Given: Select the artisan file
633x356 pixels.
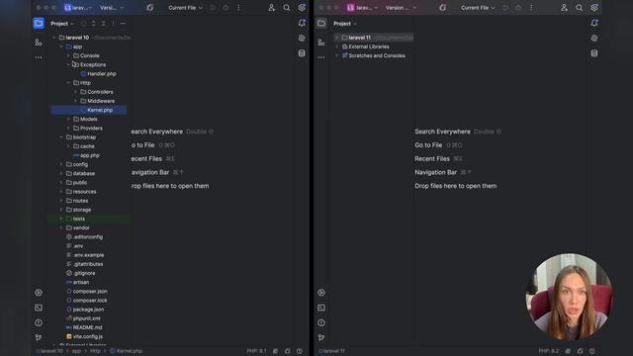Looking at the screenshot, I should coord(77,282).
